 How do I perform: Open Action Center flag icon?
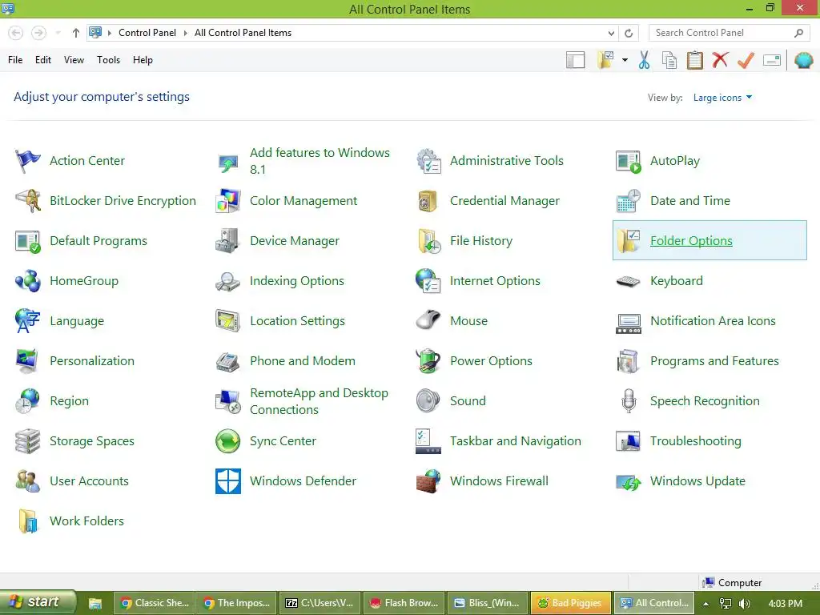point(28,160)
